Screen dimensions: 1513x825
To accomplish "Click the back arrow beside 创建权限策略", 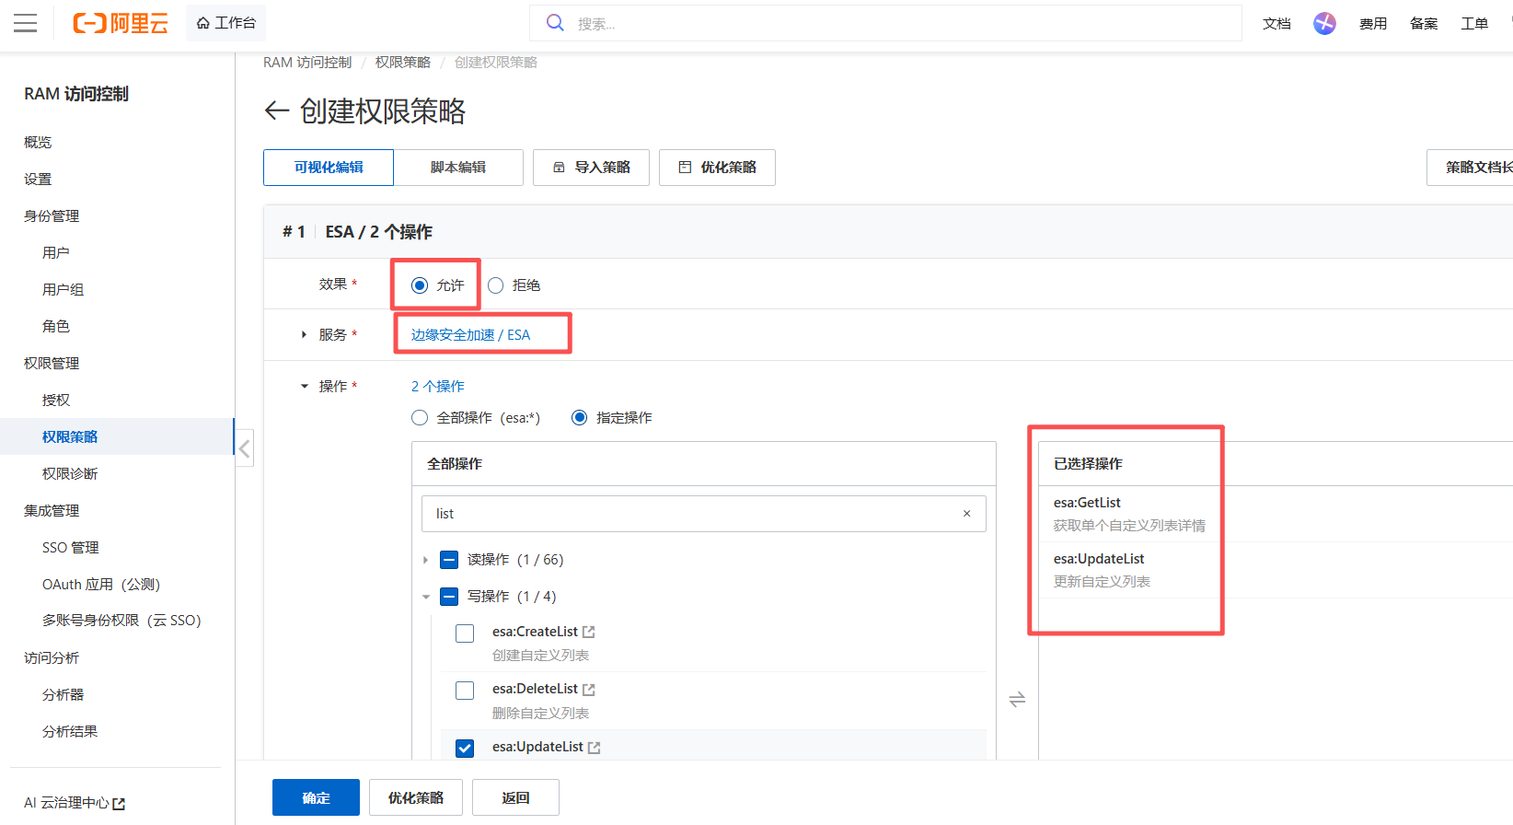I will tap(276, 111).
